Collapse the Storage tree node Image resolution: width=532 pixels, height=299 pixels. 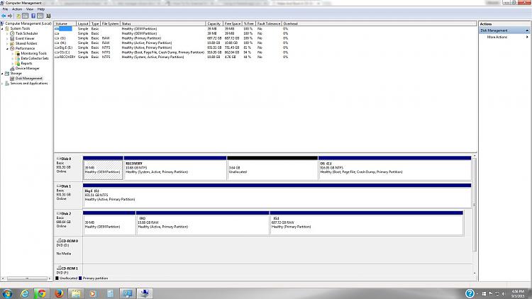[x=2, y=74]
